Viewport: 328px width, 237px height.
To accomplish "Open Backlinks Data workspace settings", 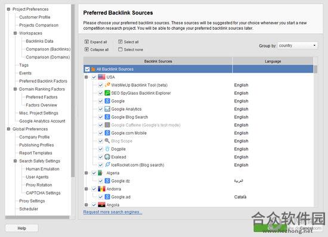I will point(39,41).
